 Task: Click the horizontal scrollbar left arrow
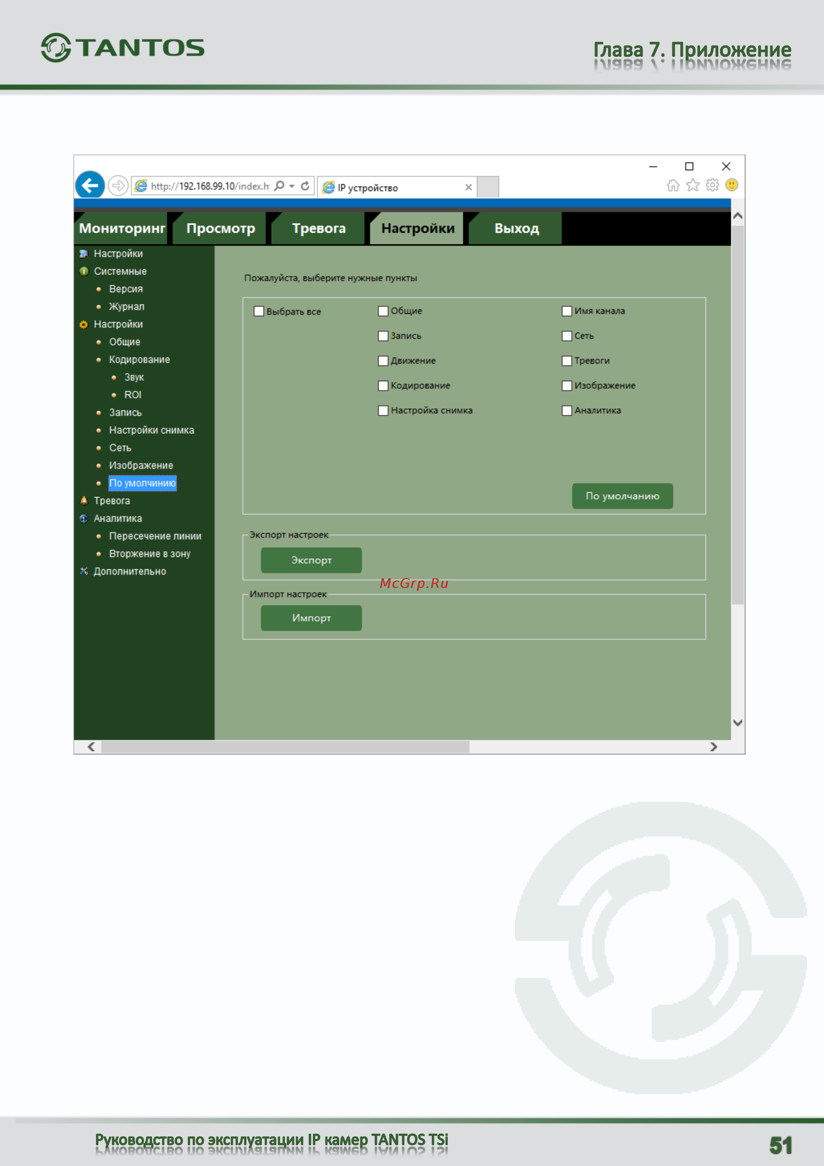point(91,746)
